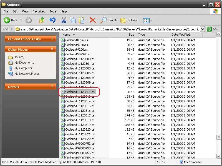
Task: Copy the selected file via toolbar
Action: point(73,20)
